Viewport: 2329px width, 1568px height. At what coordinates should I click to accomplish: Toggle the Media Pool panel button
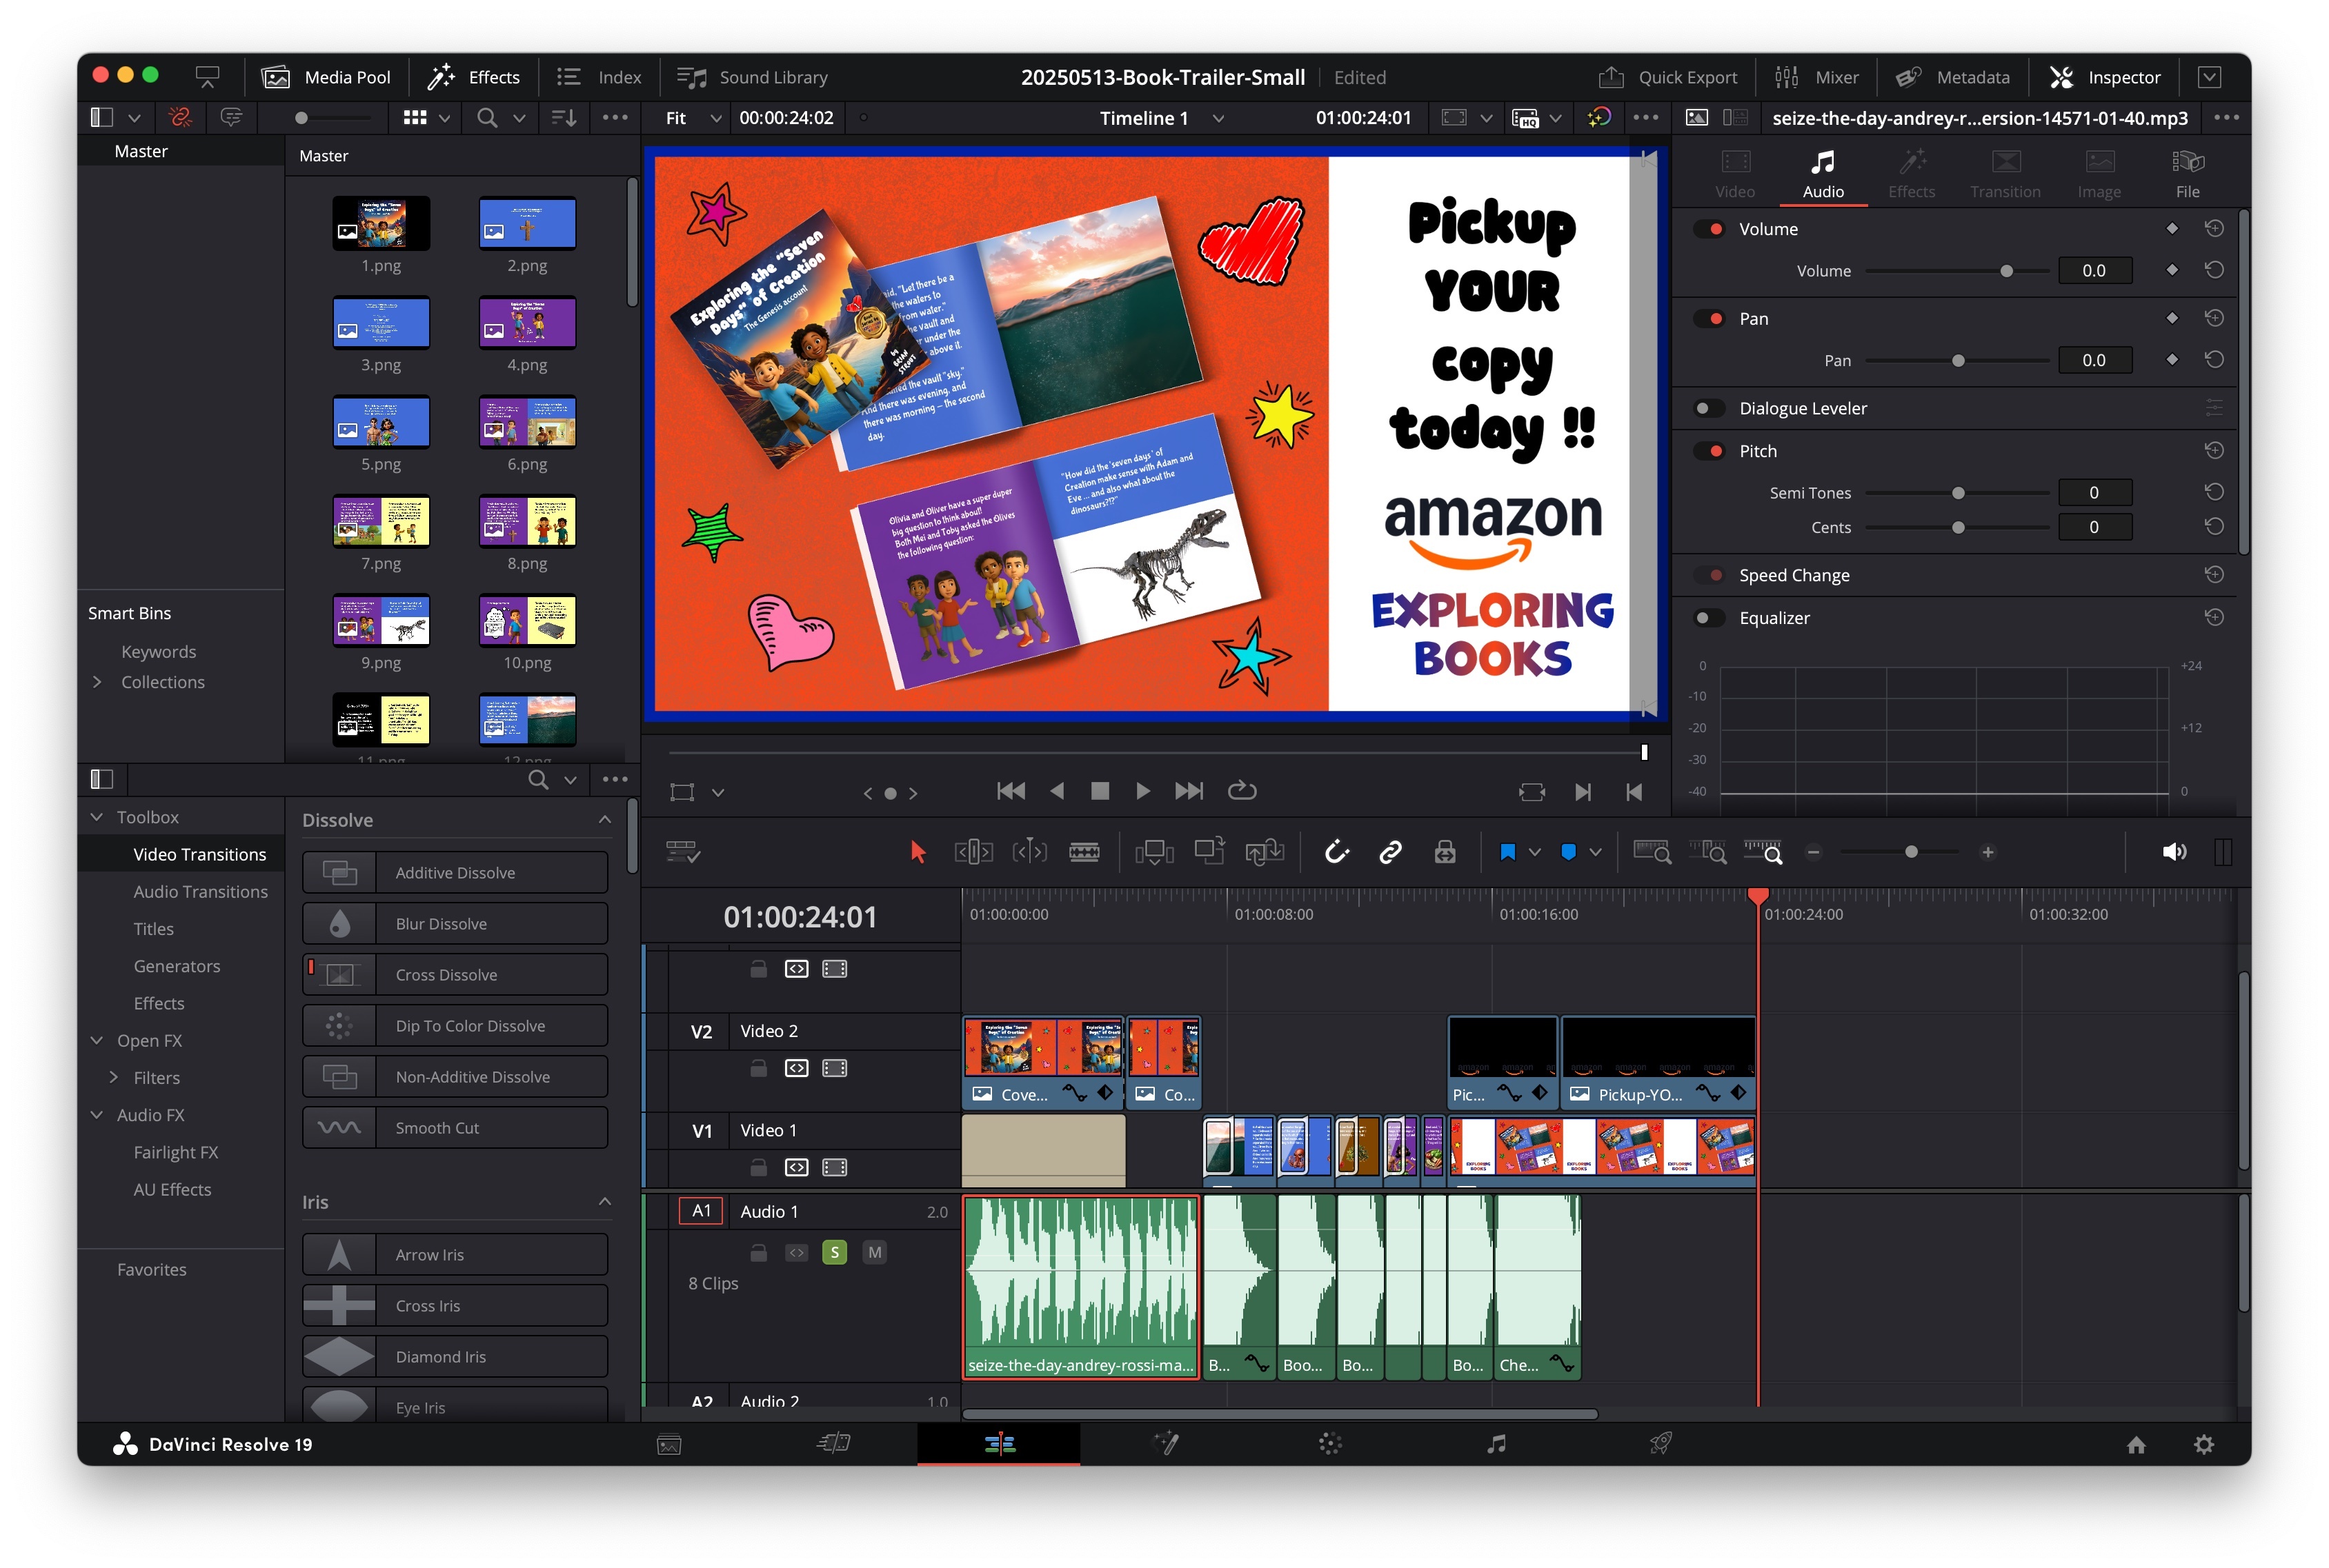tap(326, 77)
